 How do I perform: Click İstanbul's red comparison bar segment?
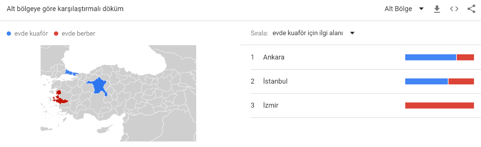click(461, 81)
